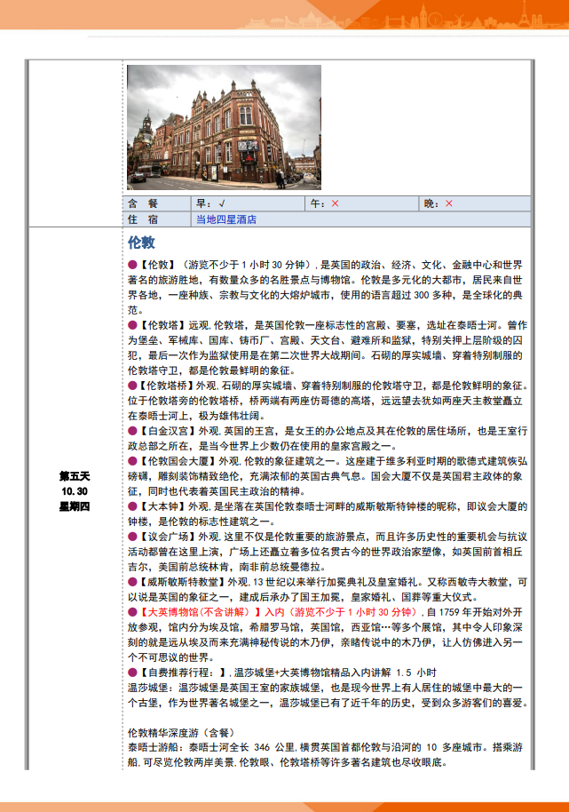The width and height of the screenshot is (569, 812).
Task: Click the 星期四 weekday text
Action: pyautogui.click(x=75, y=506)
